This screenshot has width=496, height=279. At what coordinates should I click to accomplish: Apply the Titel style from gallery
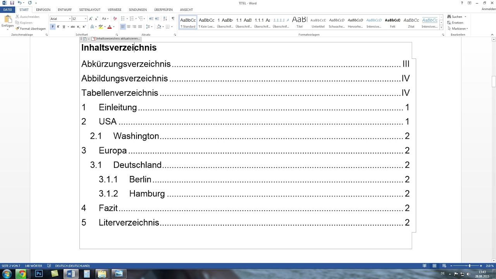pos(300,22)
